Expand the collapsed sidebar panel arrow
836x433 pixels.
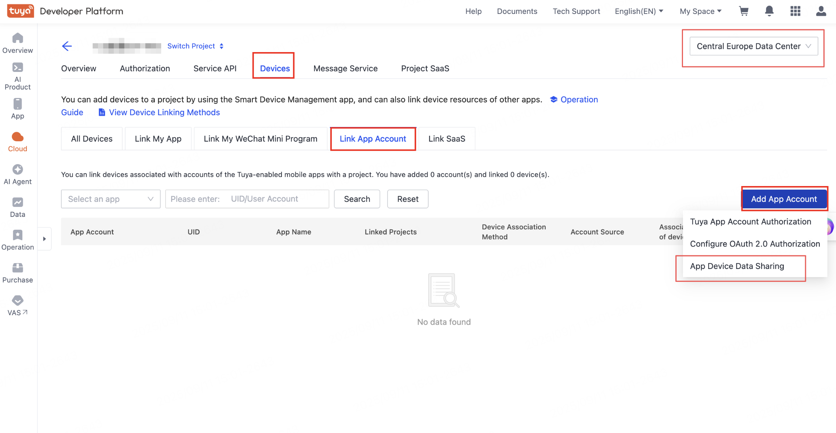coord(44,239)
